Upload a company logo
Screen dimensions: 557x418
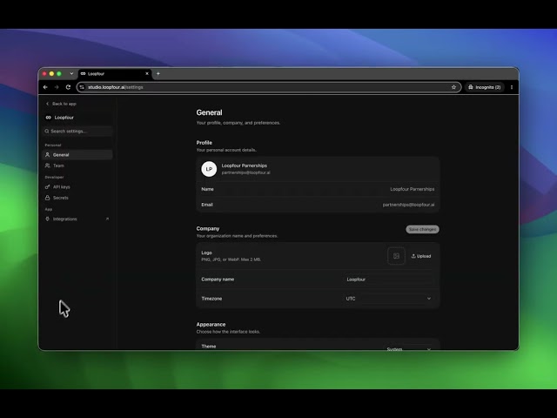pyautogui.click(x=421, y=256)
